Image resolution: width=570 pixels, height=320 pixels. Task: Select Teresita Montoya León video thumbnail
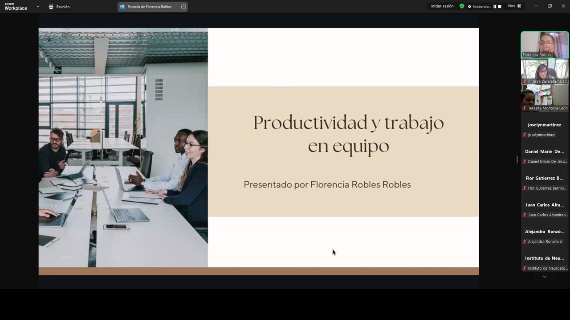point(545,98)
